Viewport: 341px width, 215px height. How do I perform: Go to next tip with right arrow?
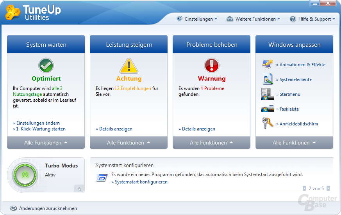[328, 188]
